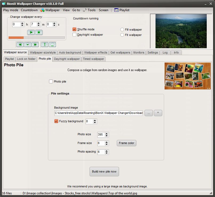The height and width of the screenshot is (197, 215).
Task: Decrease Fuzzy background value stepper
Action: click(95, 122)
